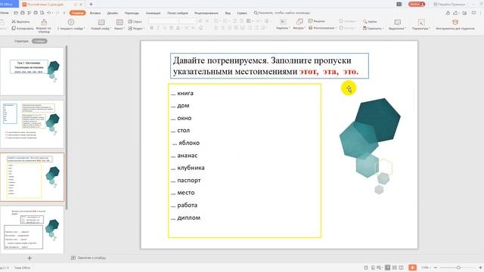484x272 pixels.
Task: Apply italic formatting with the I icon
Action: [x=158, y=28]
